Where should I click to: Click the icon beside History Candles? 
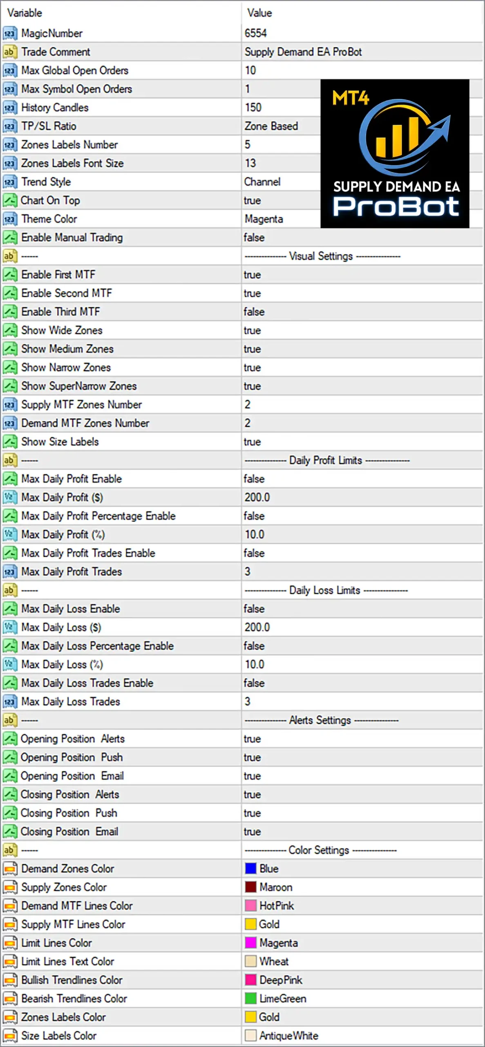[10, 108]
